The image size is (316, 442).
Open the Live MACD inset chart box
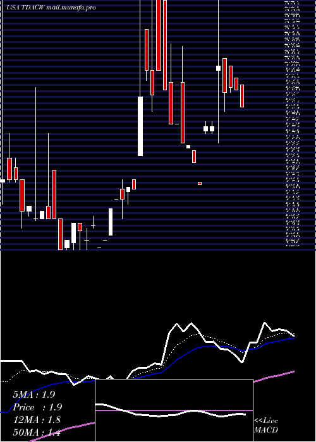tap(174, 410)
